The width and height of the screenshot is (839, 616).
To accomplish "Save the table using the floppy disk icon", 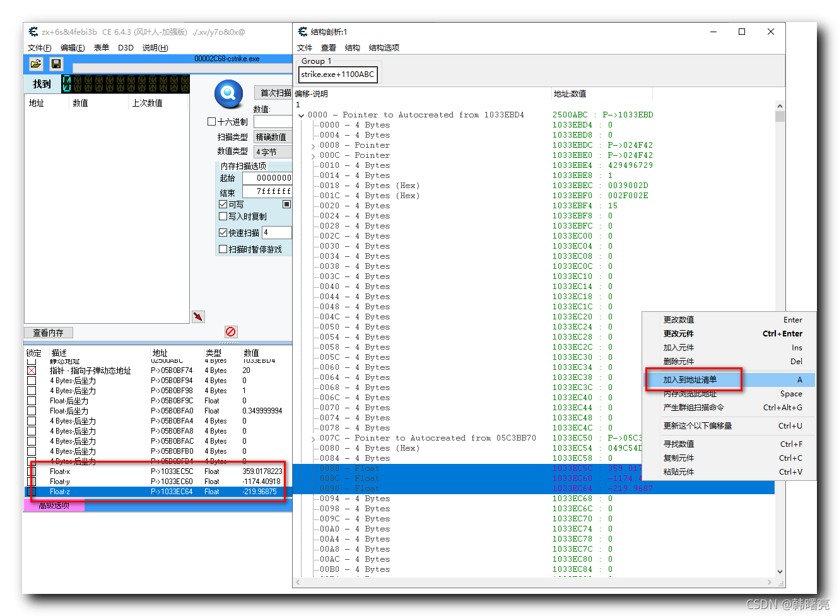I will coord(56,64).
